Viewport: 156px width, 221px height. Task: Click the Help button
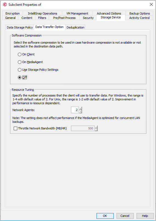click(145, 216)
